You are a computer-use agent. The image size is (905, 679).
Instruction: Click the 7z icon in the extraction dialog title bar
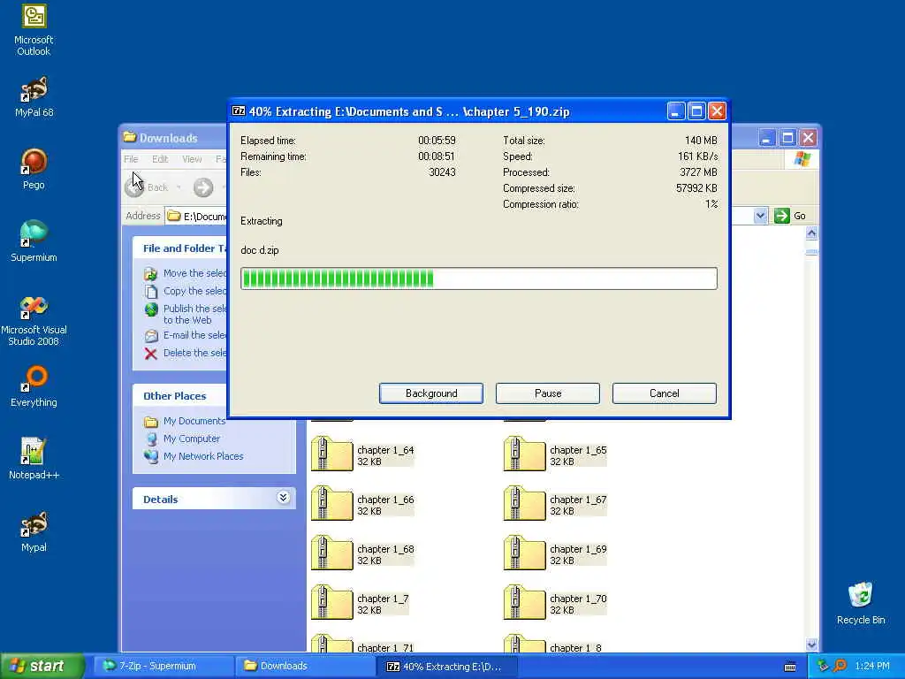click(239, 111)
